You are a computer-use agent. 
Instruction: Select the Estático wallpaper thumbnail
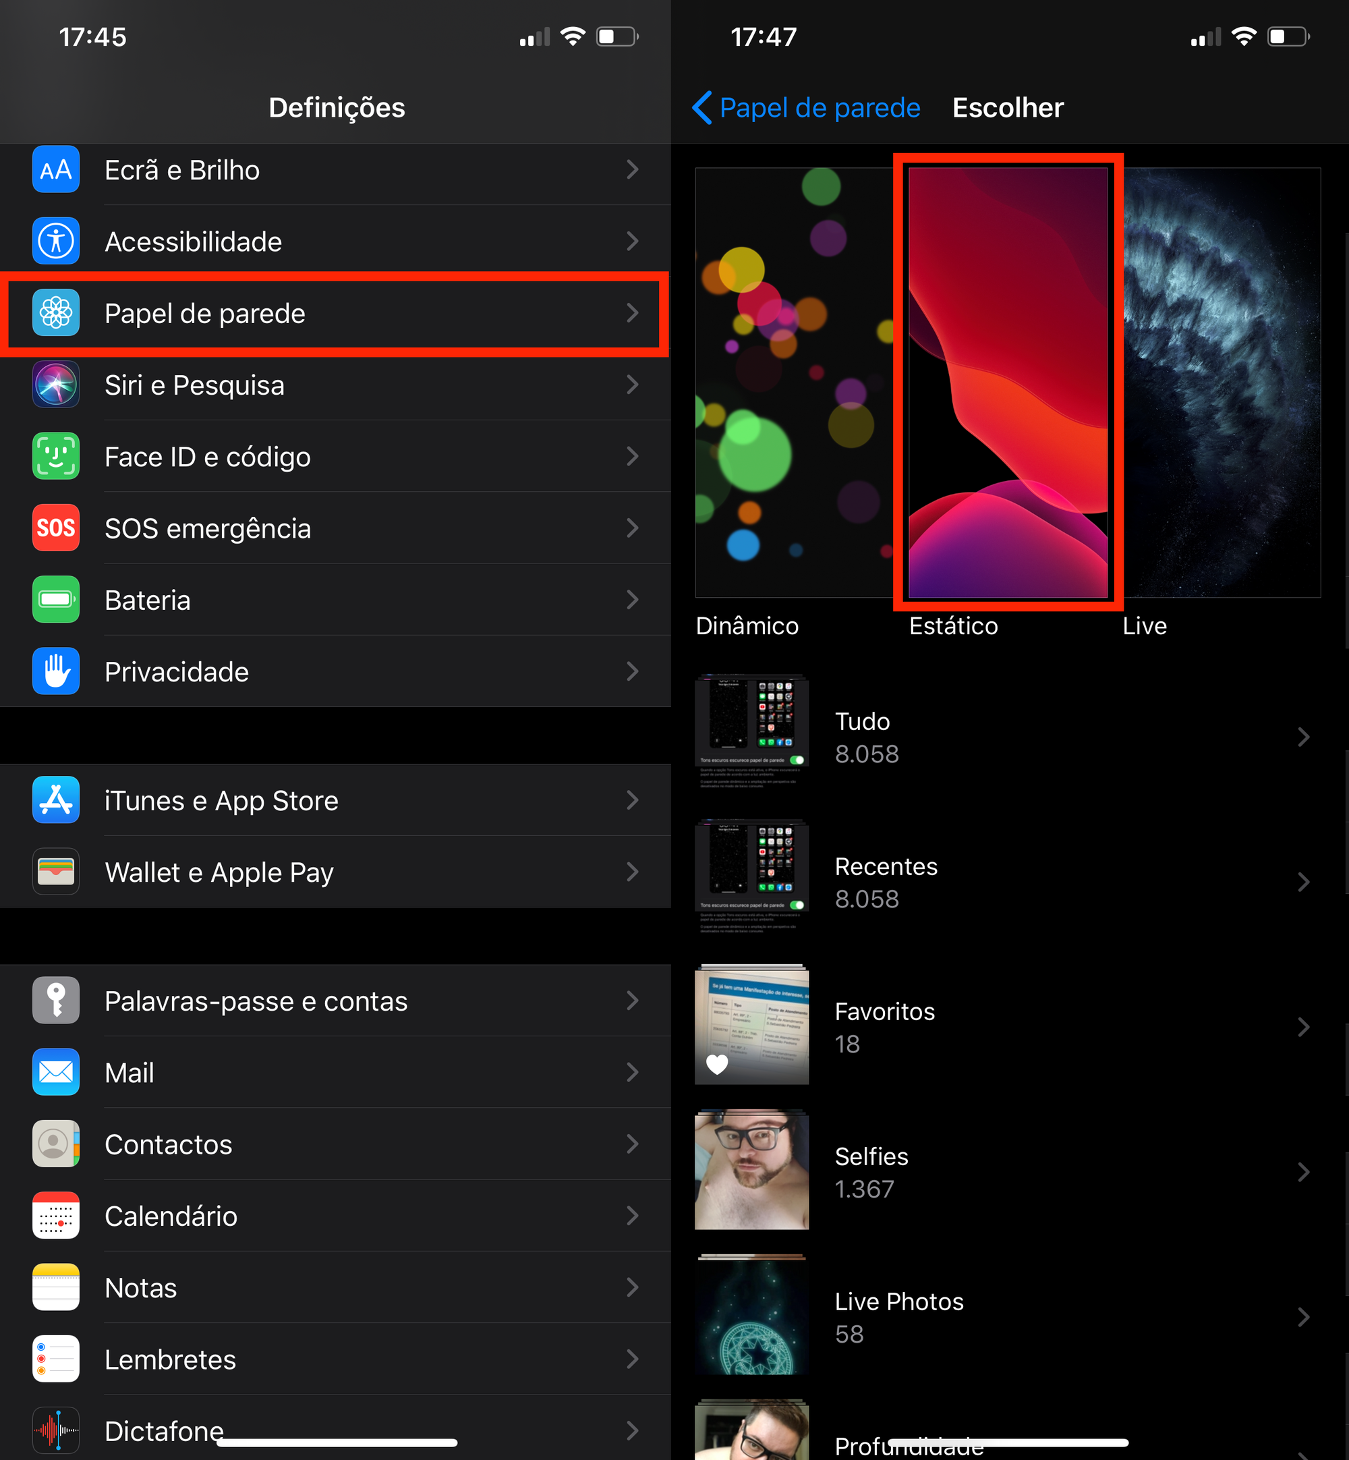click(1008, 383)
